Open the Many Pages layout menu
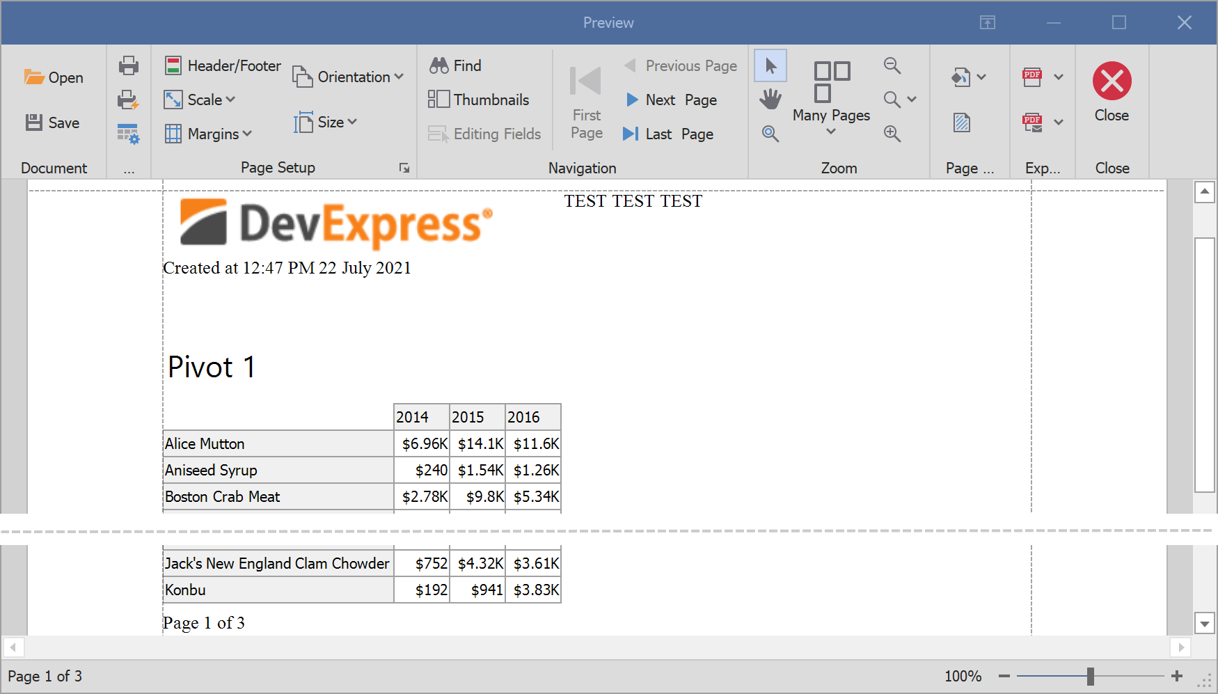Viewport: 1218px width, 694px height. [831, 97]
